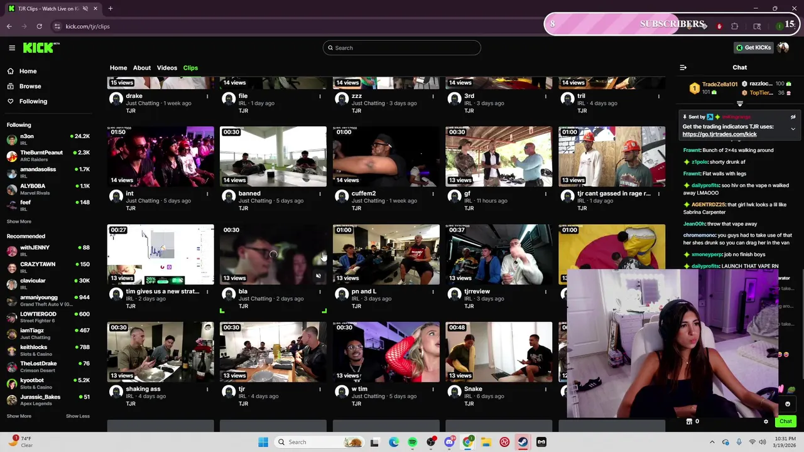Open chat settings gear icon
Viewport: 804px width, 452px height.
pyautogui.click(x=766, y=422)
